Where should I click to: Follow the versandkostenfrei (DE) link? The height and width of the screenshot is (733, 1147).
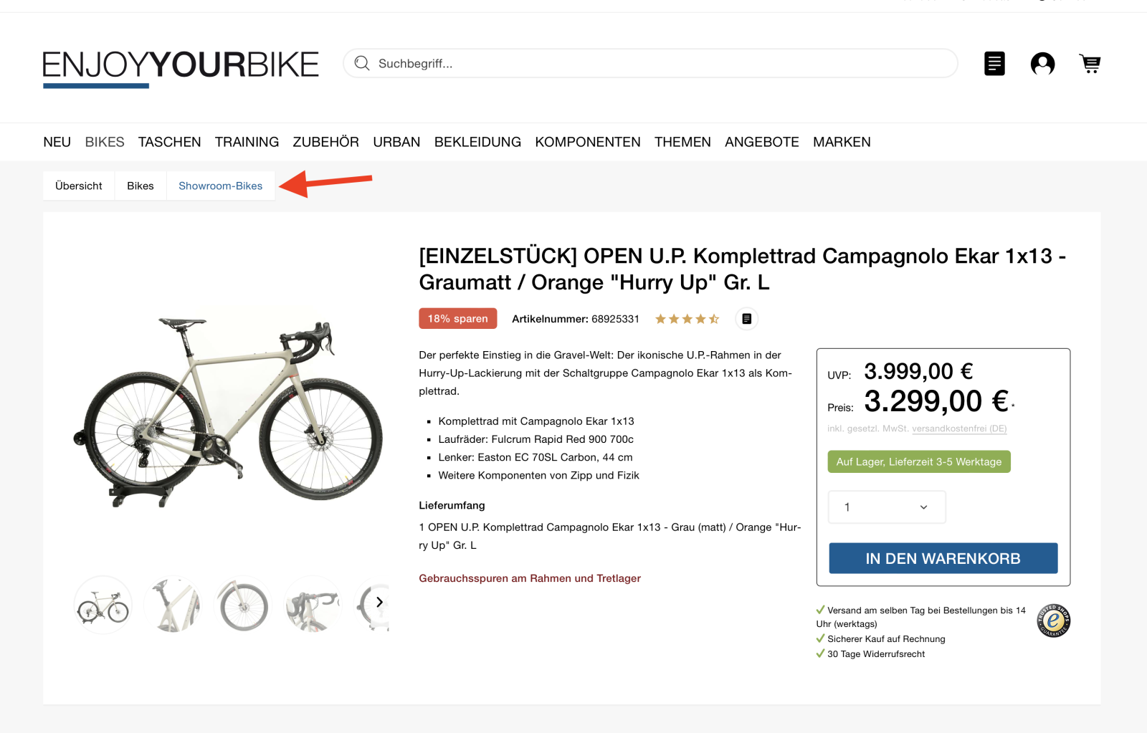pyautogui.click(x=959, y=428)
